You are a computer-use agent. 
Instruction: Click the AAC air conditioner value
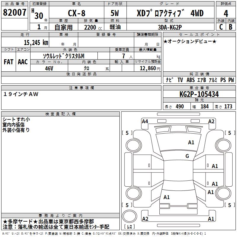pyautogui.click(x=23, y=62)
